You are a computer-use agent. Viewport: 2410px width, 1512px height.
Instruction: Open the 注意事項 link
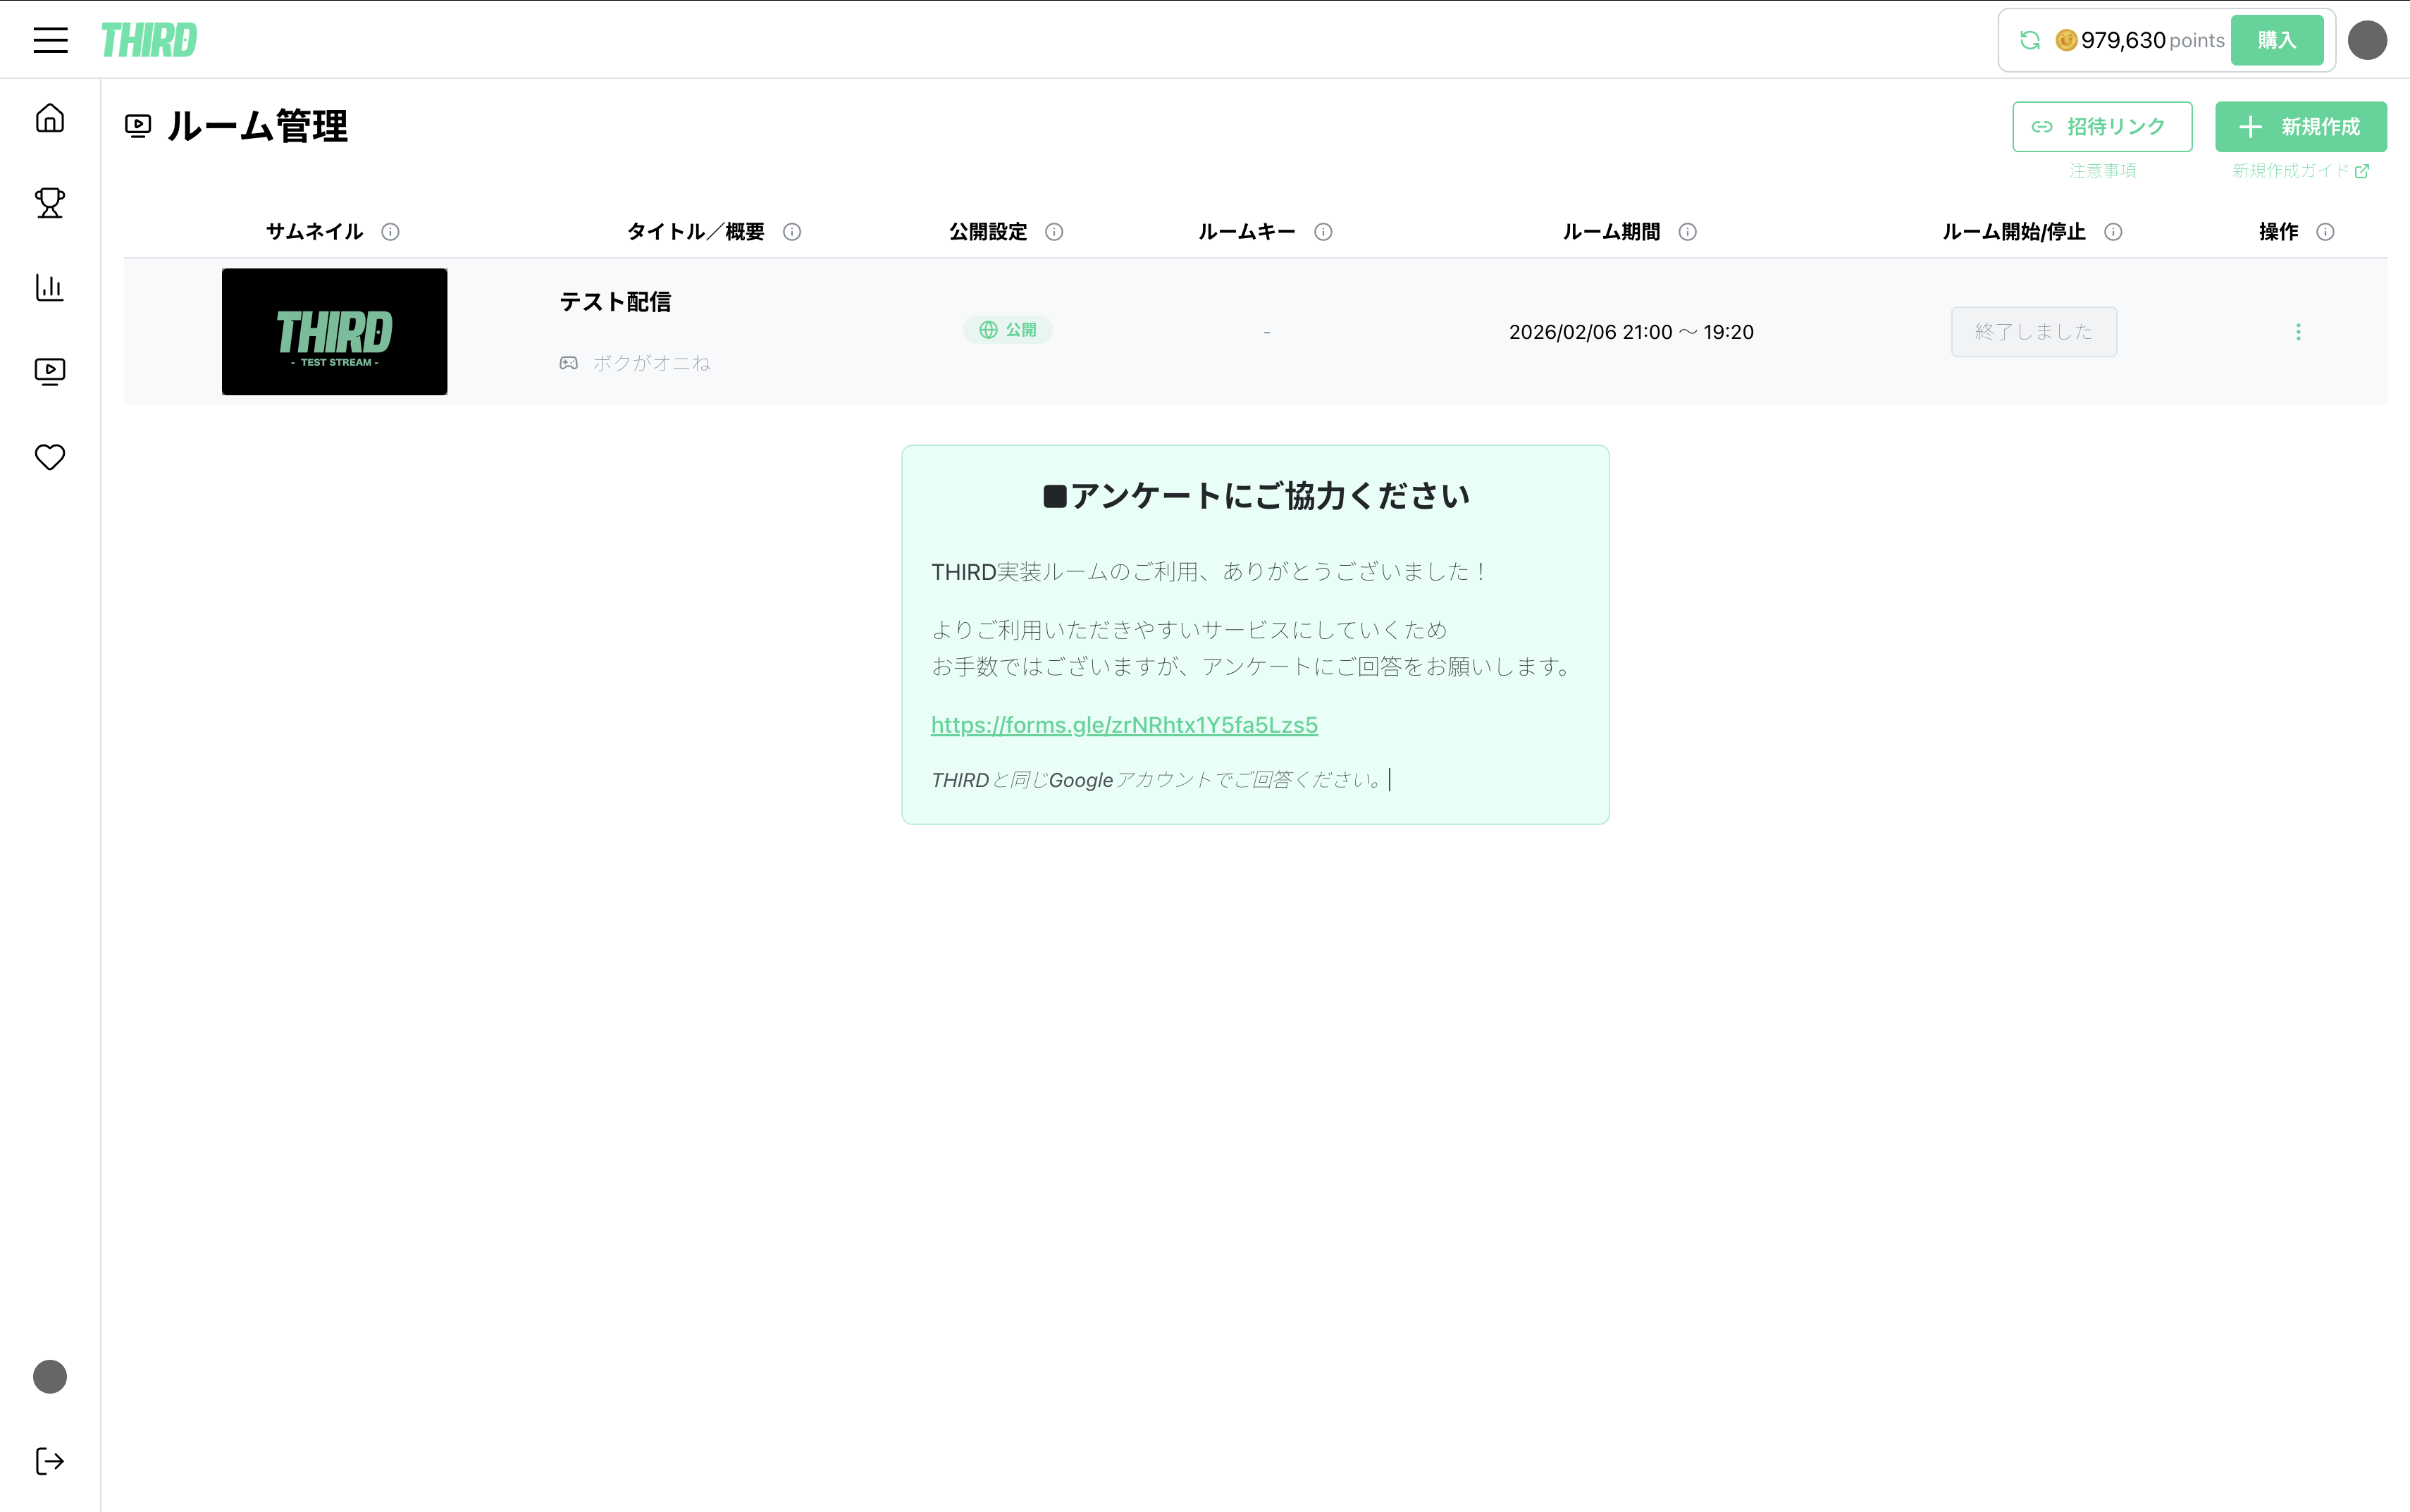2102,171
